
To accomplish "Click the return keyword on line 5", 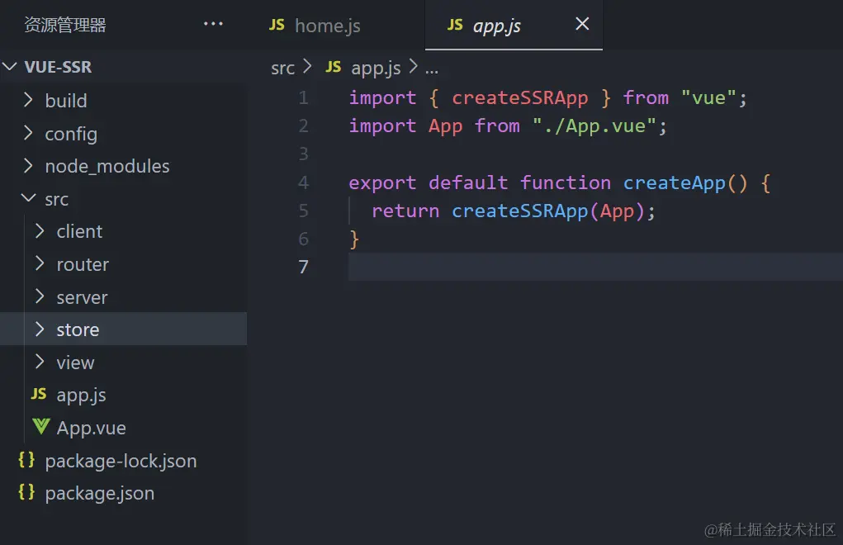I will [x=405, y=211].
